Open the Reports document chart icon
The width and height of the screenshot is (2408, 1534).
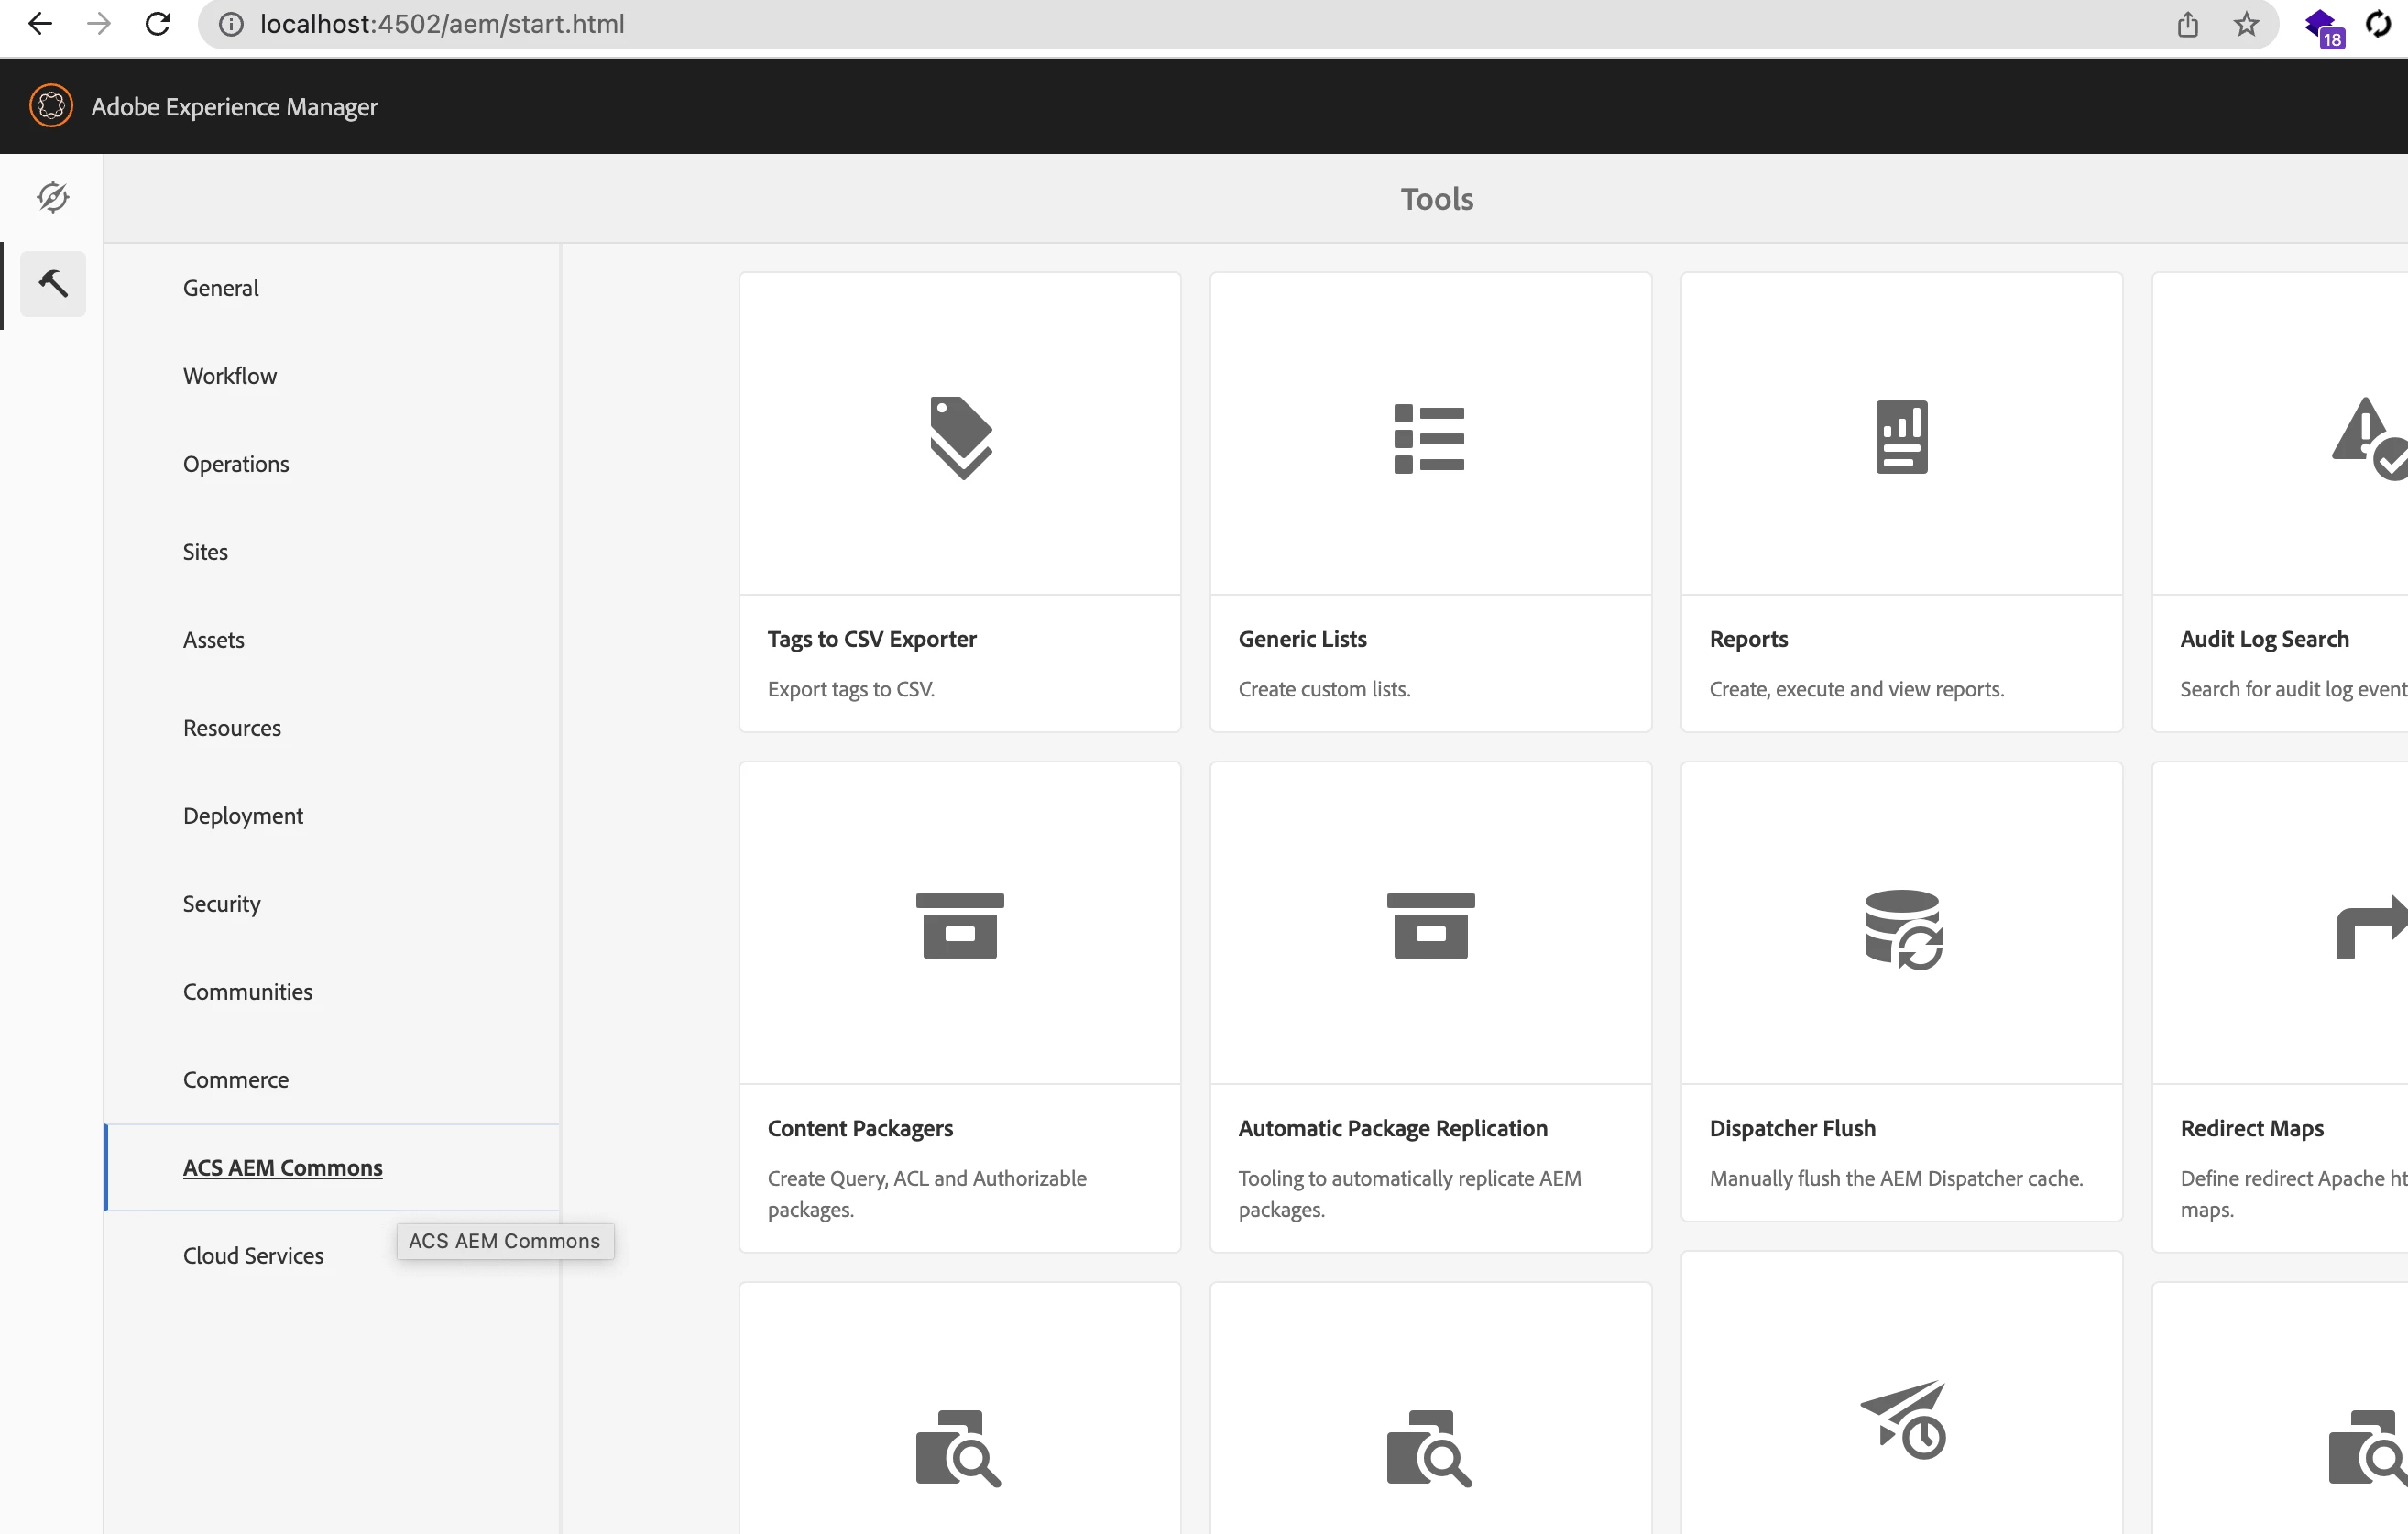point(1901,438)
